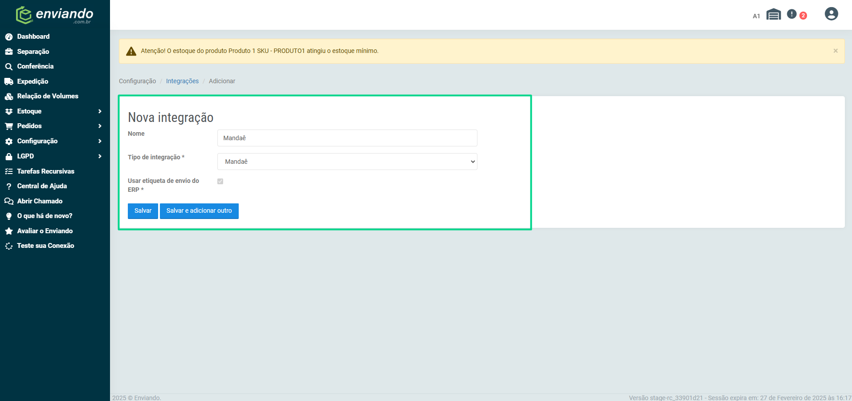The height and width of the screenshot is (401, 852).
Task: Open Central de Ajuda link
Action: click(42, 186)
